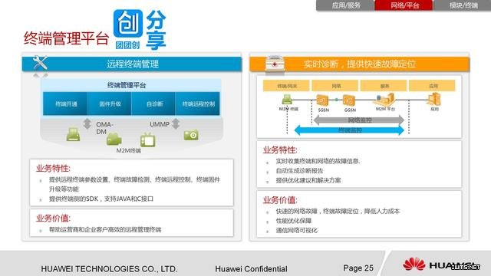Click the M2M 平台 server icon
The height and width of the screenshot is (276, 491).
click(385, 100)
